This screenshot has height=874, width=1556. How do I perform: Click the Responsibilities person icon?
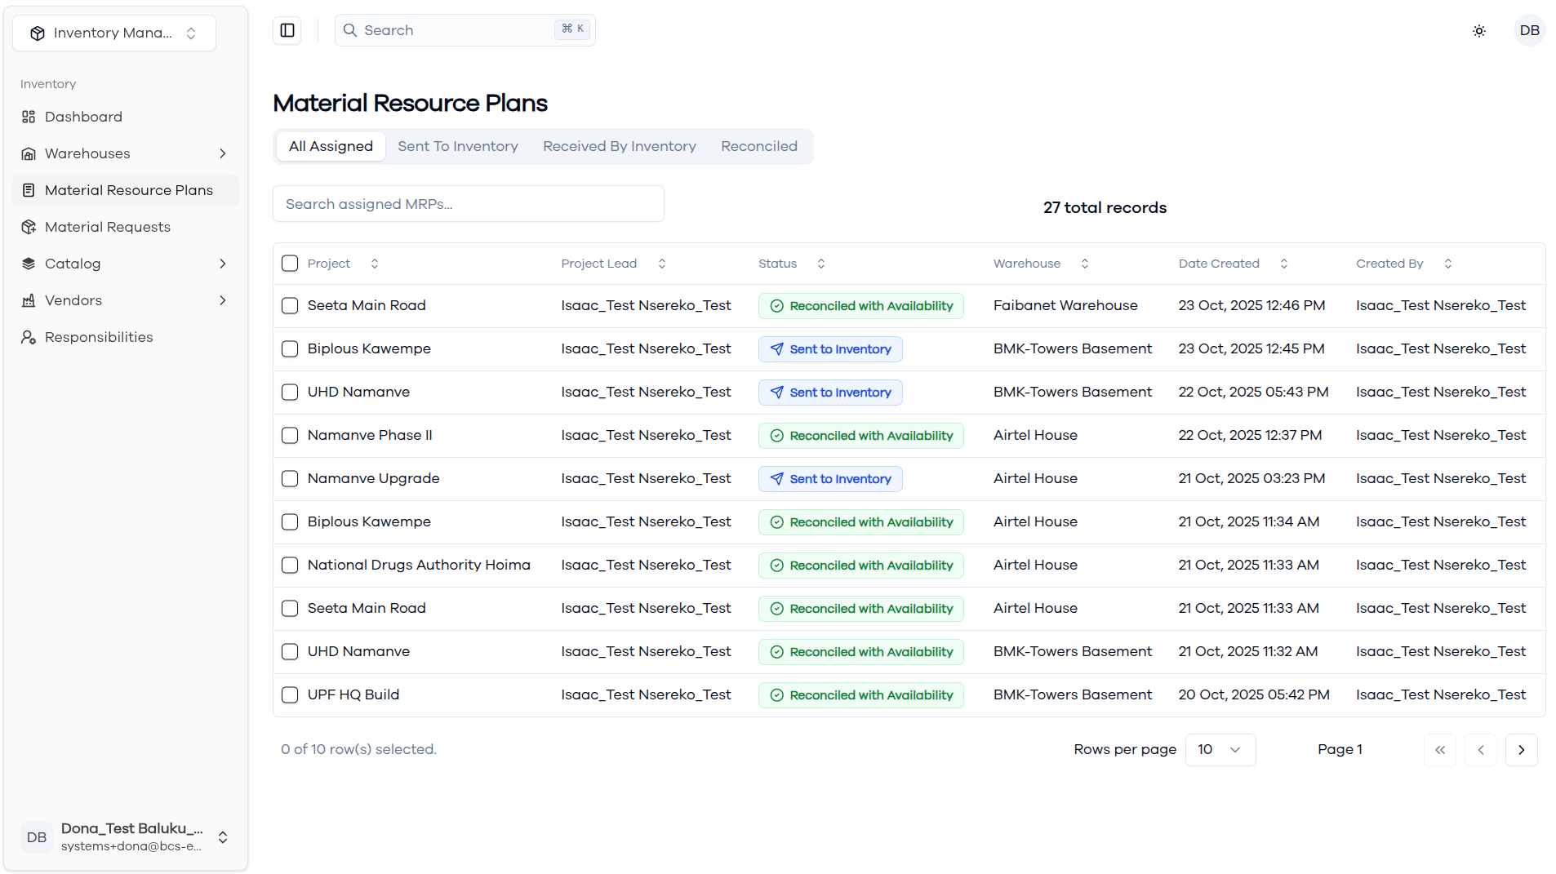tap(29, 337)
